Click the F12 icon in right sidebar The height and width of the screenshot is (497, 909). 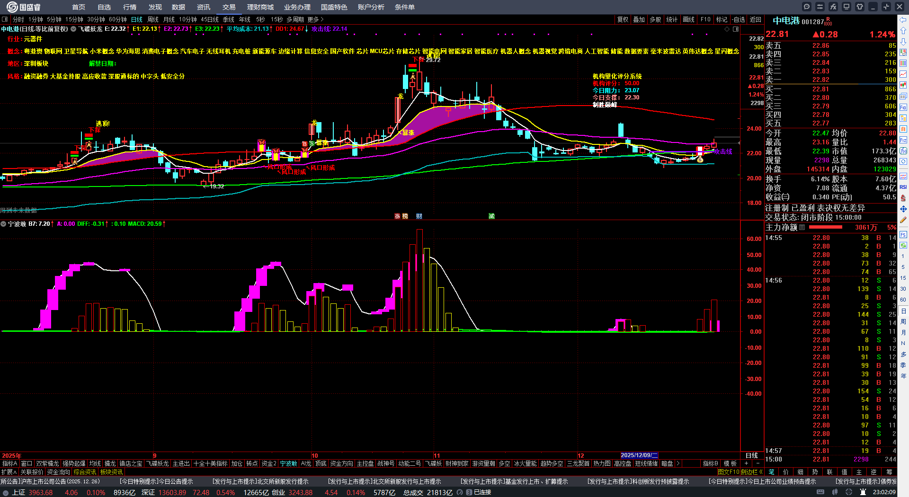tap(903, 140)
